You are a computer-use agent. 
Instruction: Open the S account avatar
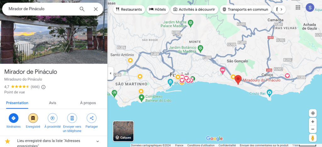310,8
